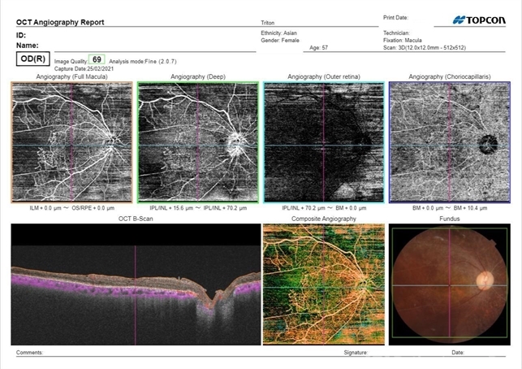Click the Image Quality value 69 box

coord(97,60)
